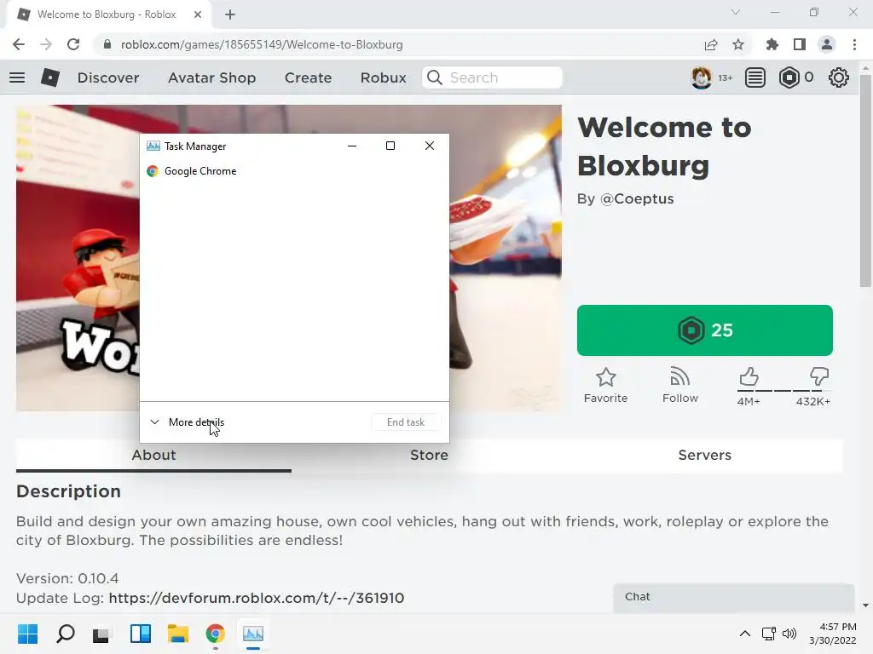The image size is (873, 654).
Task: Open Robux in Roblox navigation
Action: coord(384,77)
